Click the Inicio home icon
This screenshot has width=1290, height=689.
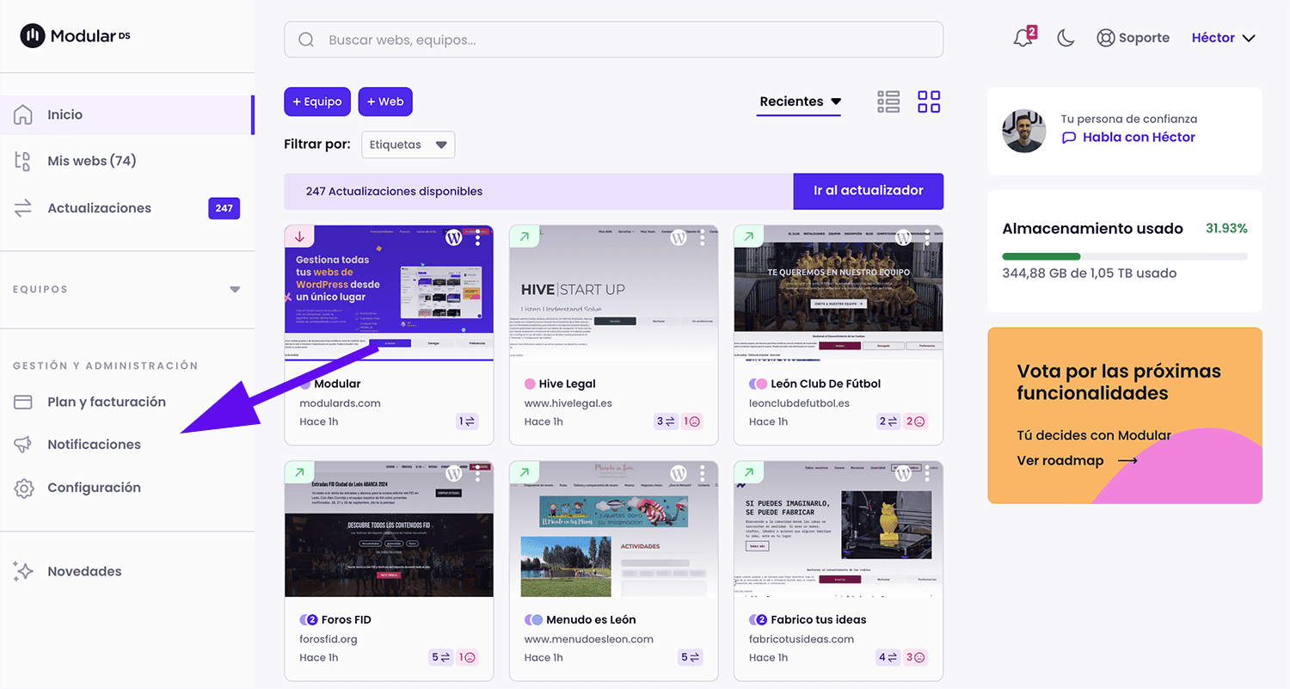[x=23, y=114]
